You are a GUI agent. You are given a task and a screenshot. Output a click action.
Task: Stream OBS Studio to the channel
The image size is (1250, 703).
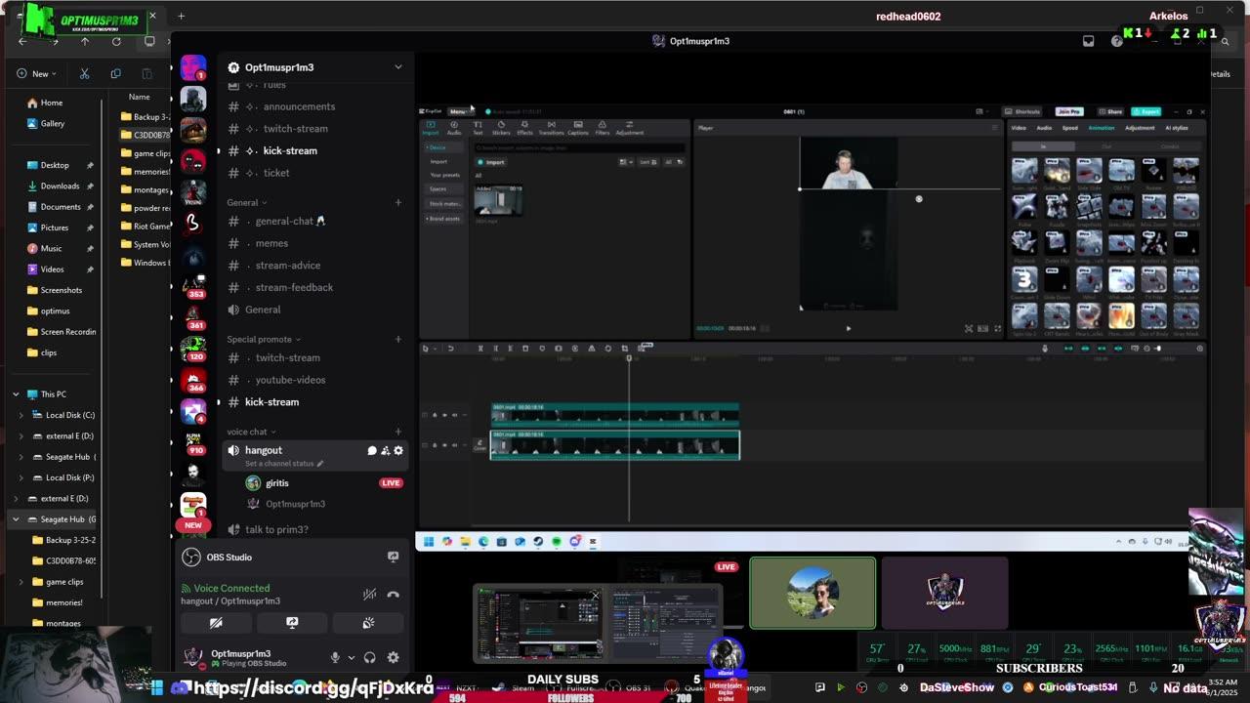[393, 557]
